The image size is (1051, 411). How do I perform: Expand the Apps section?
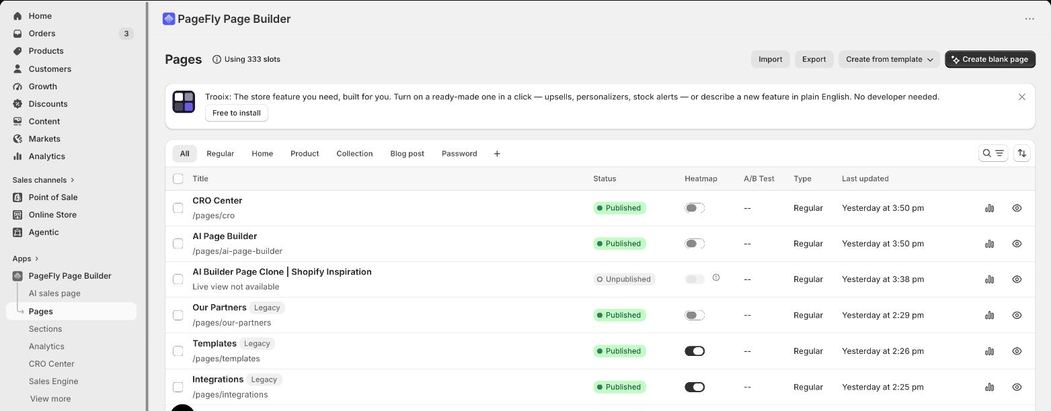26,259
